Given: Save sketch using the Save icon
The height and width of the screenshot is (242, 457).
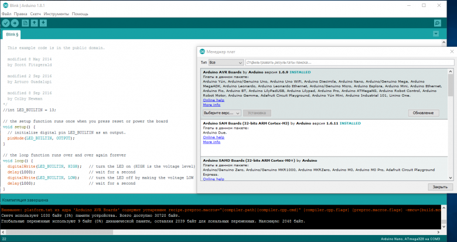Looking at the screenshot, I should click(43, 23).
